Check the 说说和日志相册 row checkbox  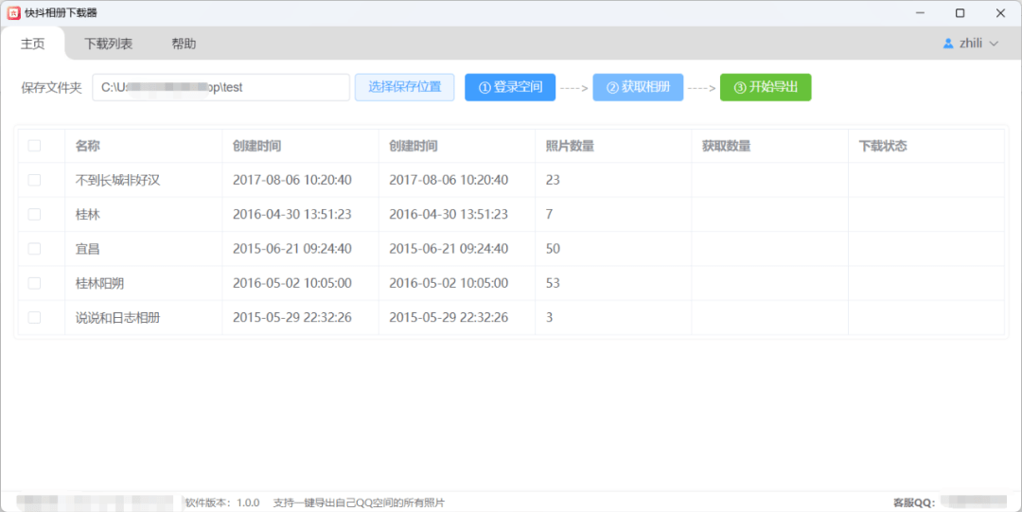click(x=35, y=318)
